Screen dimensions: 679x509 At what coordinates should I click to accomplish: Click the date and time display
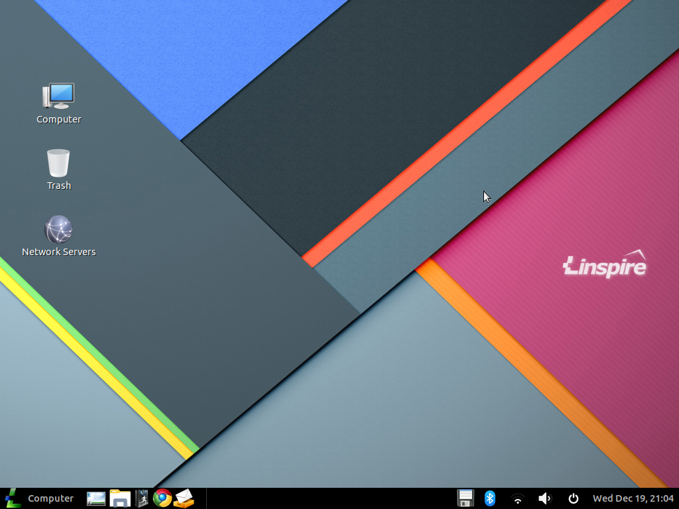tap(629, 498)
